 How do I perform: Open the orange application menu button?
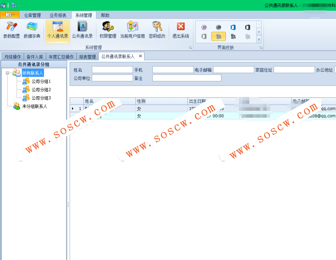point(10,15)
